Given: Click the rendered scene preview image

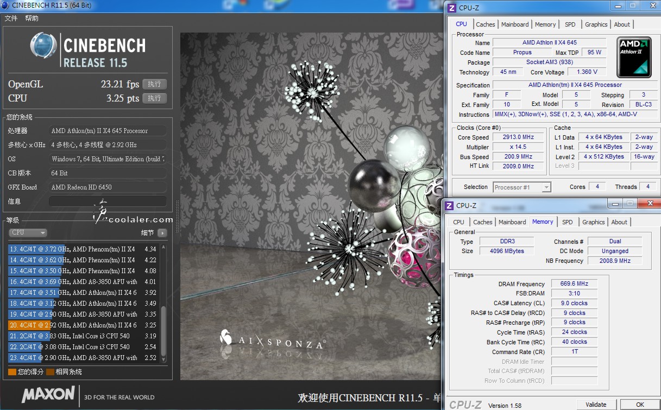Looking at the screenshot, I should (312, 206).
